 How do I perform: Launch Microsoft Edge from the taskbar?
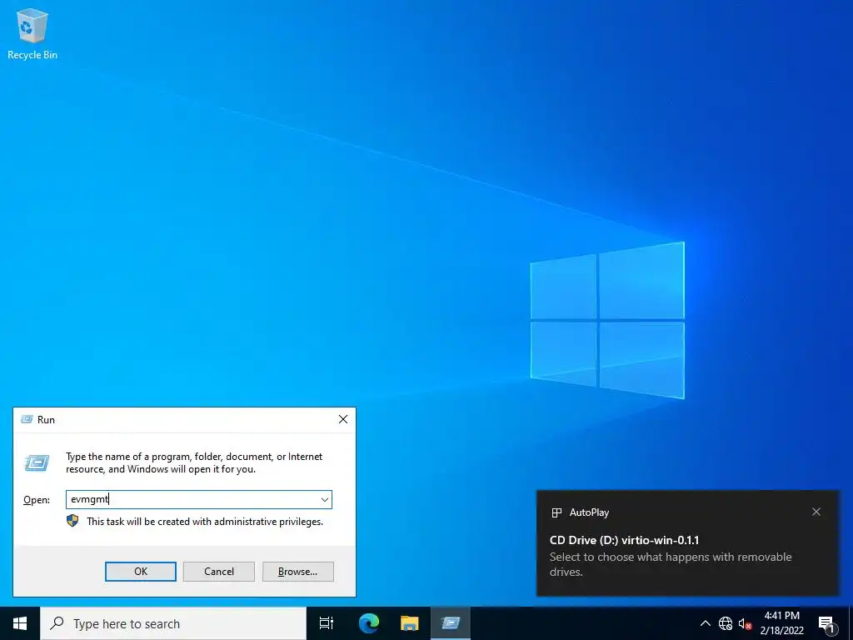point(369,623)
